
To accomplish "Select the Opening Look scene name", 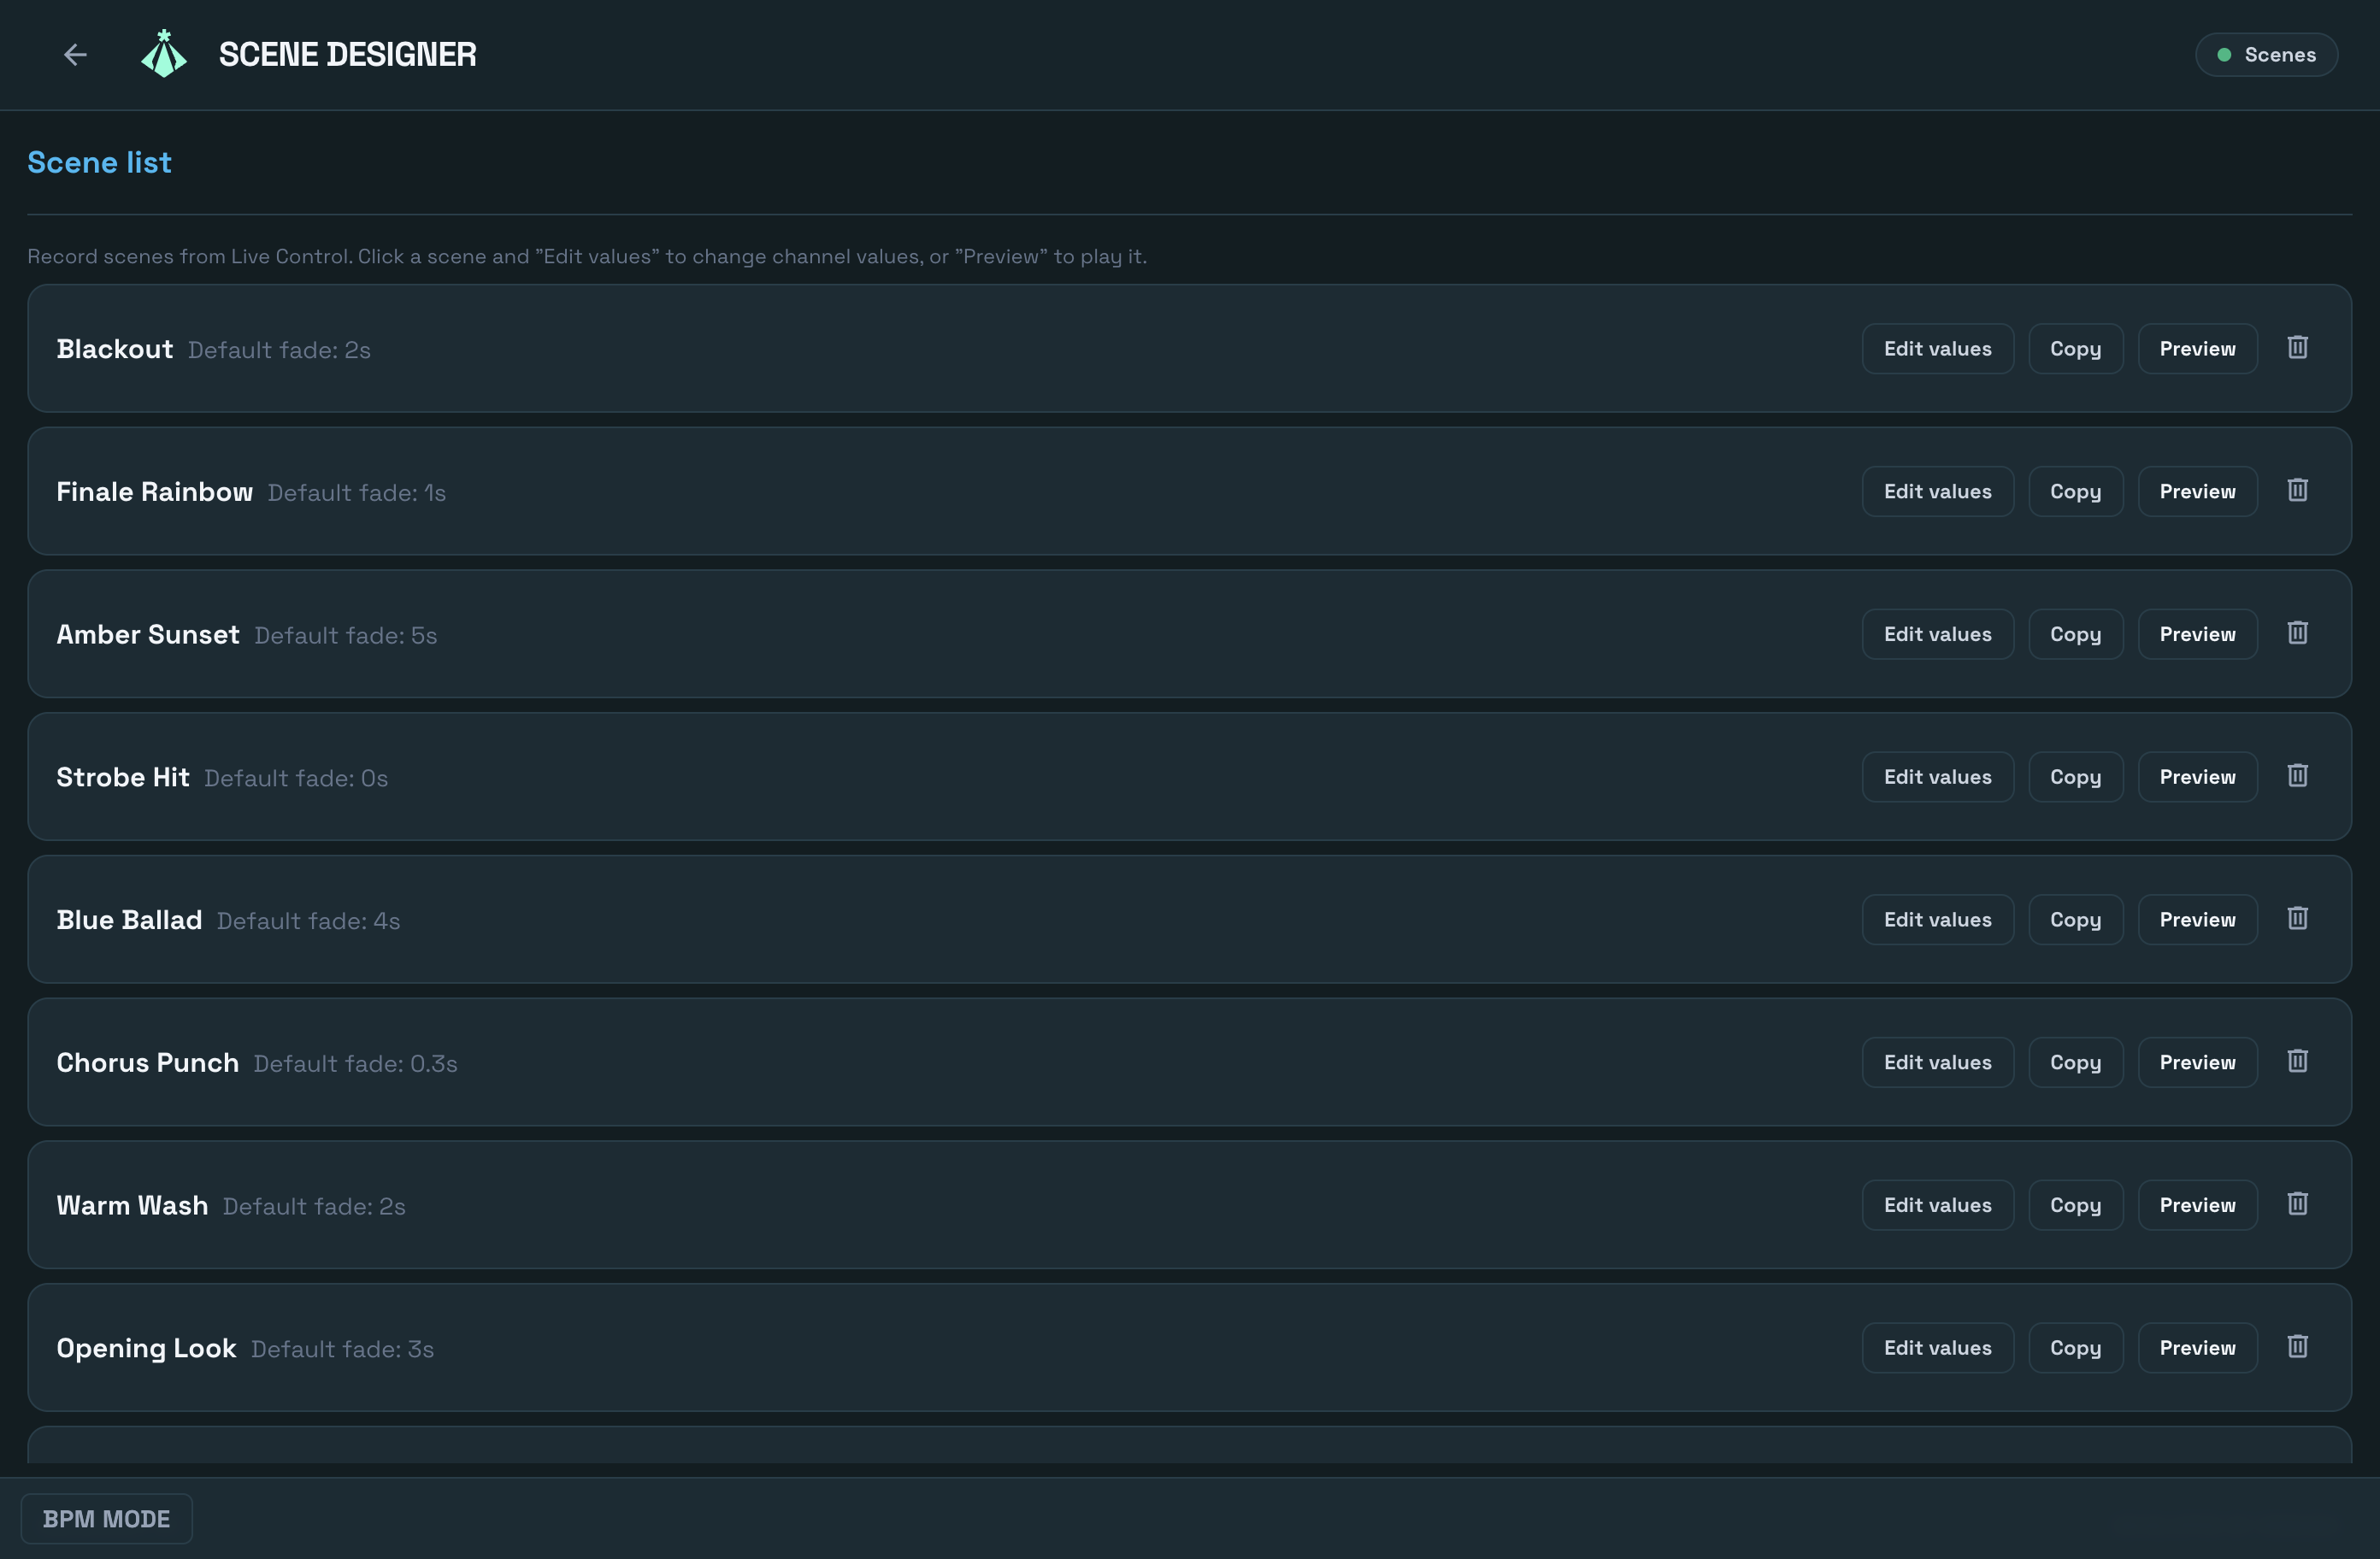I will [146, 1349].
